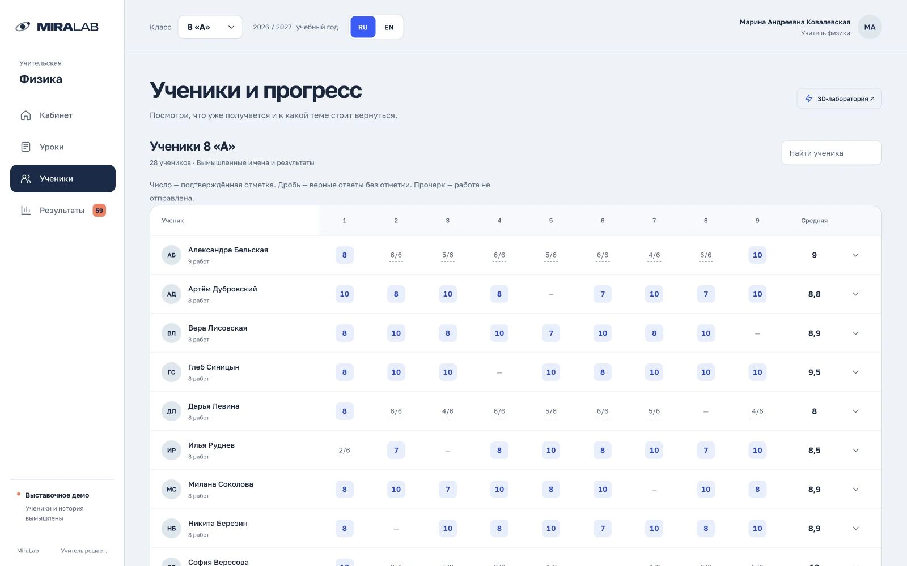Expand Глеб Синицын's row chevron
This screenshot has width=907, height=566.
(855, 372)
